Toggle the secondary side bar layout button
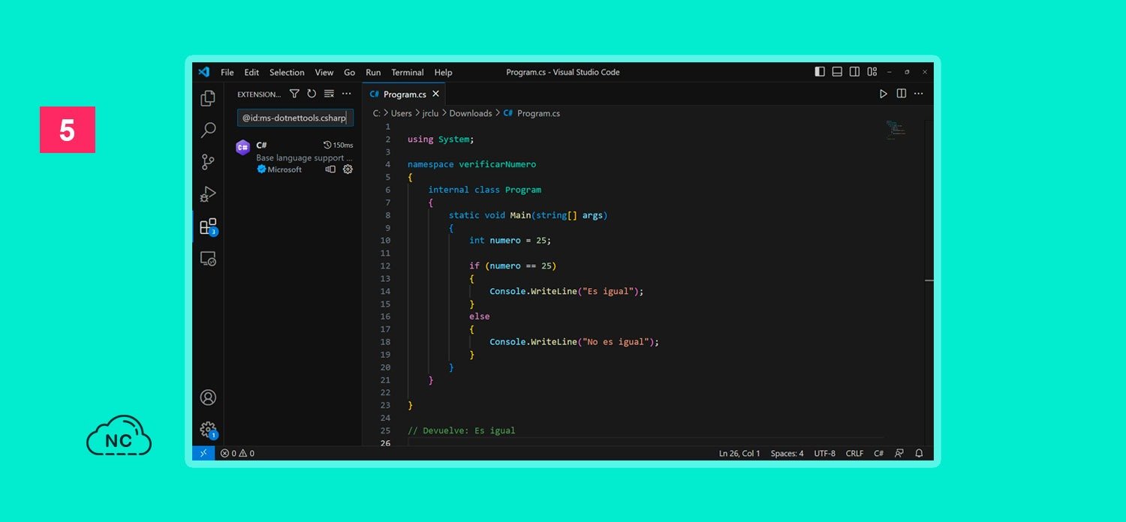The width and height of the screenshot is (1126, 522). 854,72
